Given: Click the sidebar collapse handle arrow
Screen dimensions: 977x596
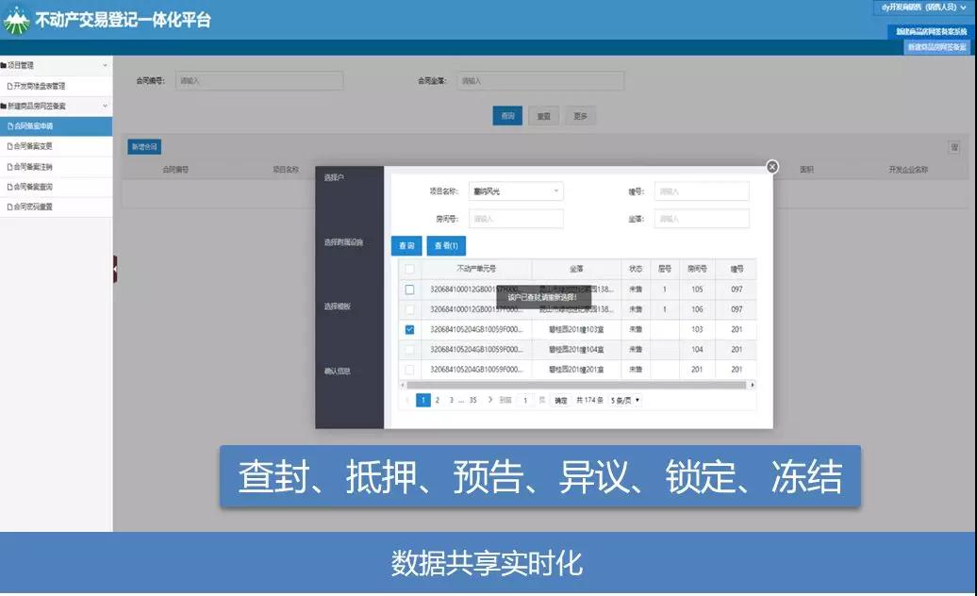Looking at the screenshot, I should (x=115, y=269).
